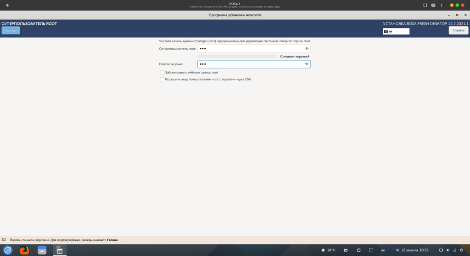Open the 'us' keyboard layout selector
The width and height of the screenshot is (470, 256).
pos(396,31)
